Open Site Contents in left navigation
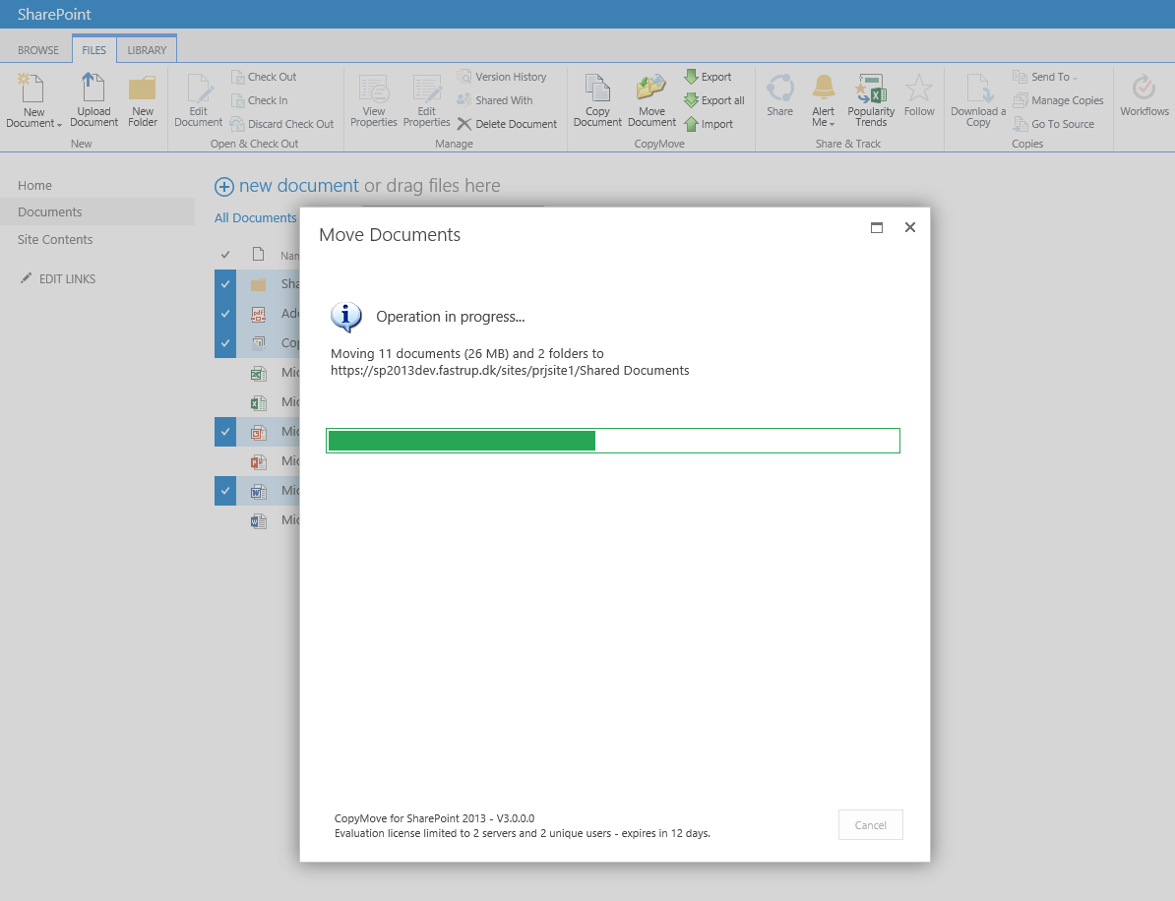Image resolution: width=1175 pixels, height=901 pixels. click(x=55, y=240)
